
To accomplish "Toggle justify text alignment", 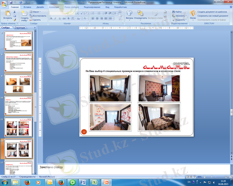I will point(106,18).
